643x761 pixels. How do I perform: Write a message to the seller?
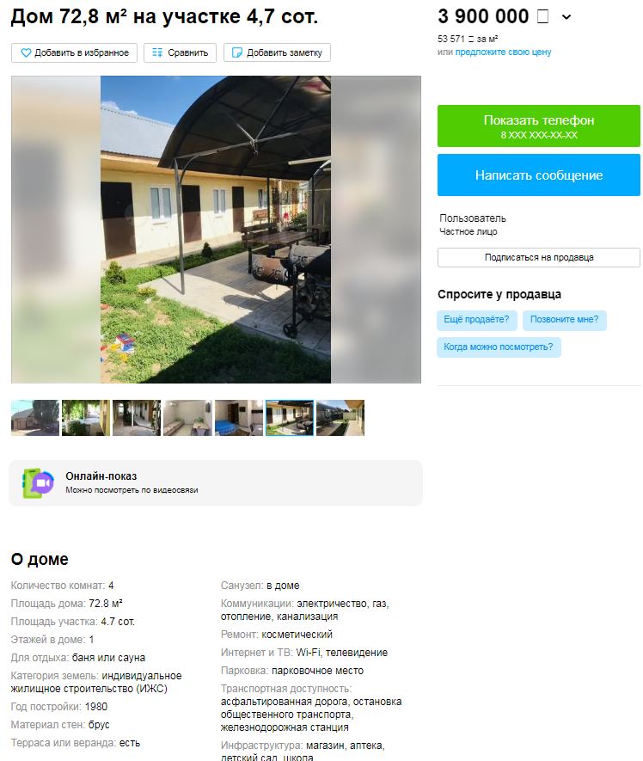[x=539, y=175]
